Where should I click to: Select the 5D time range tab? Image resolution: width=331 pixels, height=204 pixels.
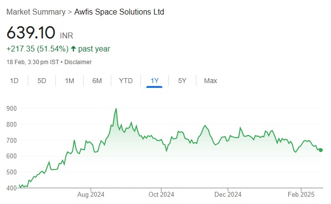tap(42, 81)
